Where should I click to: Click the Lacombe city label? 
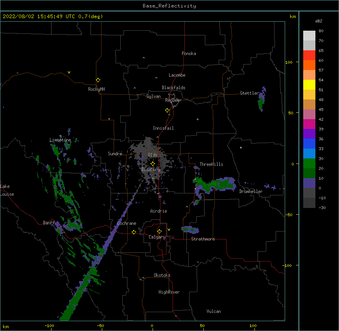coord(177,75)
